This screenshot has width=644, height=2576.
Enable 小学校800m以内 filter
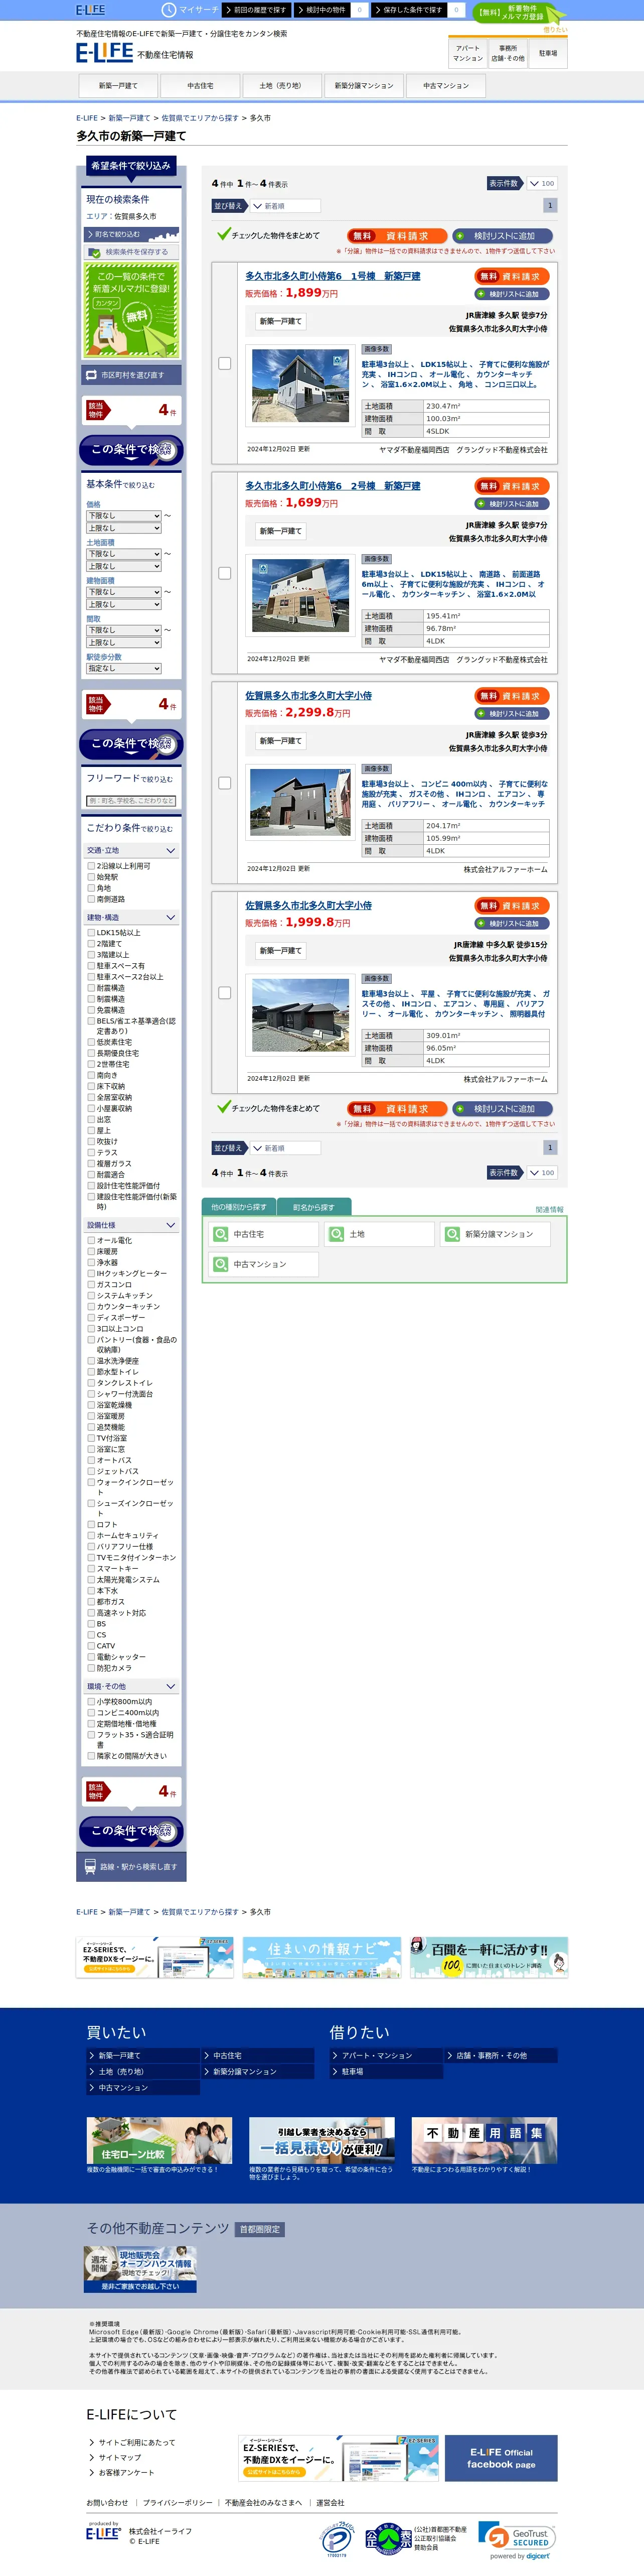(x=91, y=1701)
